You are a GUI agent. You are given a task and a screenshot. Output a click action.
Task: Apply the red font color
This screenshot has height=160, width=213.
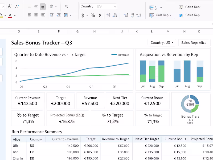pyautogui.click(x=10, y=16)
